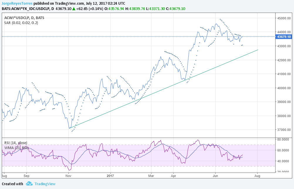The height and width of the screenshot is (189, 294).
Task: Click the rightmost Aug label on time axis
Action: [x=257, y=176]
